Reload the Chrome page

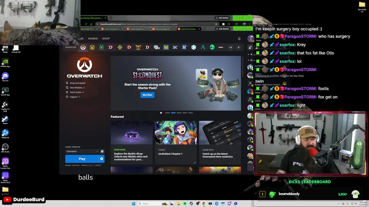coord(86,24)
